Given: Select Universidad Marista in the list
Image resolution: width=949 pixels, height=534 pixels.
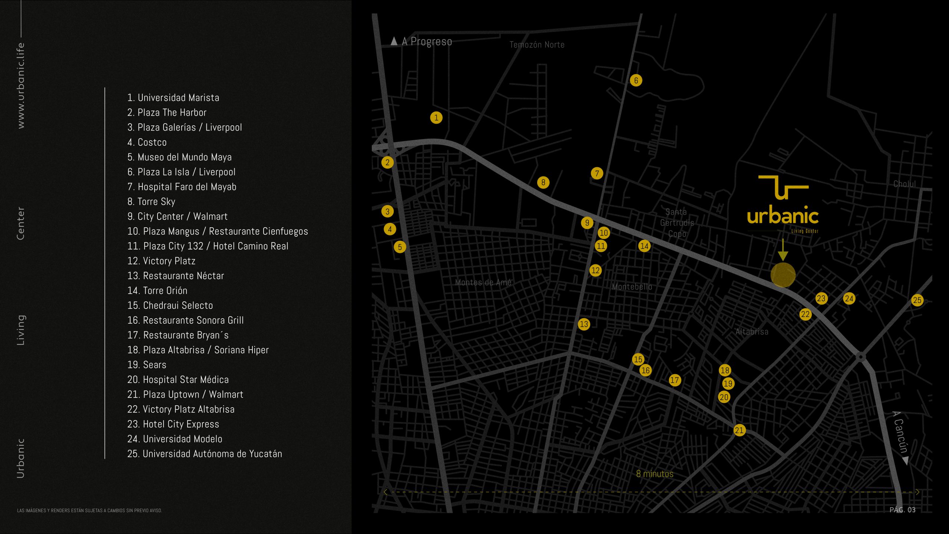Looking at the screenshot, I should [173, 98].
